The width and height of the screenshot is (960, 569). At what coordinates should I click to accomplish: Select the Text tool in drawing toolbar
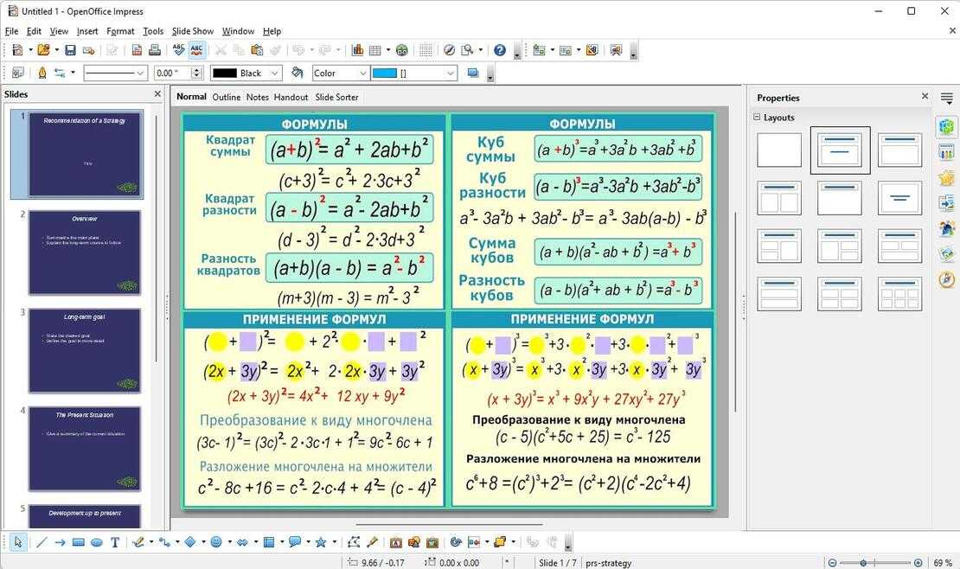pos(114,542)
